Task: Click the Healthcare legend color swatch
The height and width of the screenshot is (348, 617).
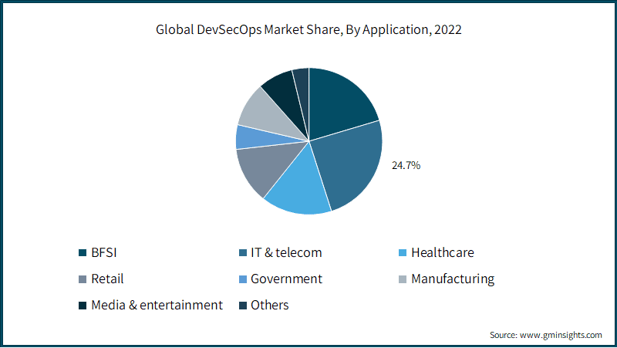Action: tap(403, 253)
